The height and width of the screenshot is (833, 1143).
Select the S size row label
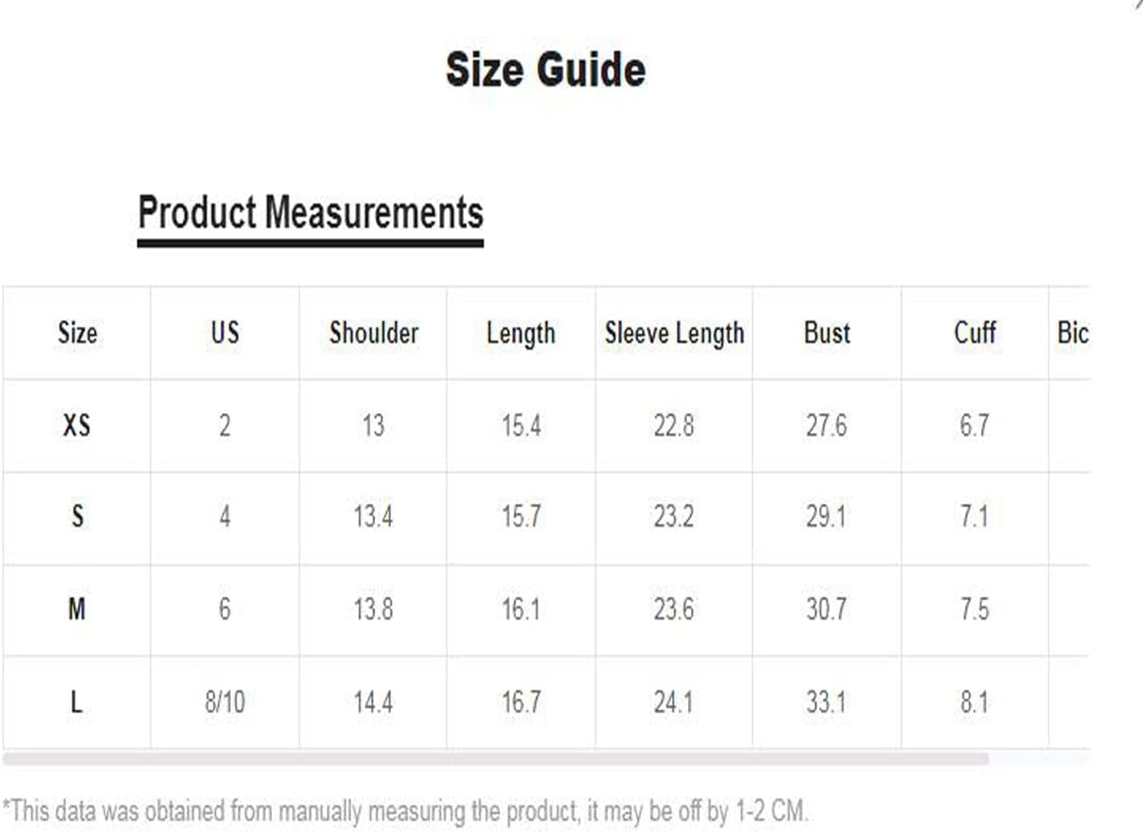tap(77, 516)
